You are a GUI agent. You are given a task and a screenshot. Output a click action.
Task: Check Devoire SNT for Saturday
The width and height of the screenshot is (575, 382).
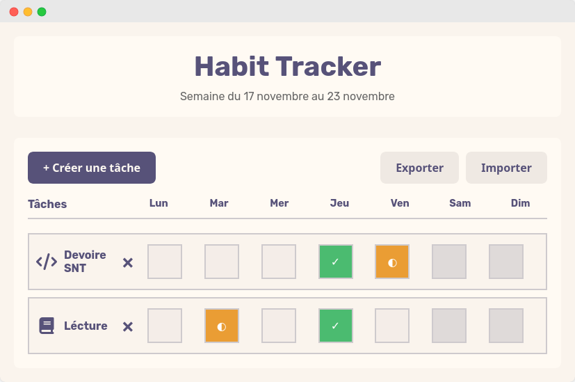[x=449, y=262]
